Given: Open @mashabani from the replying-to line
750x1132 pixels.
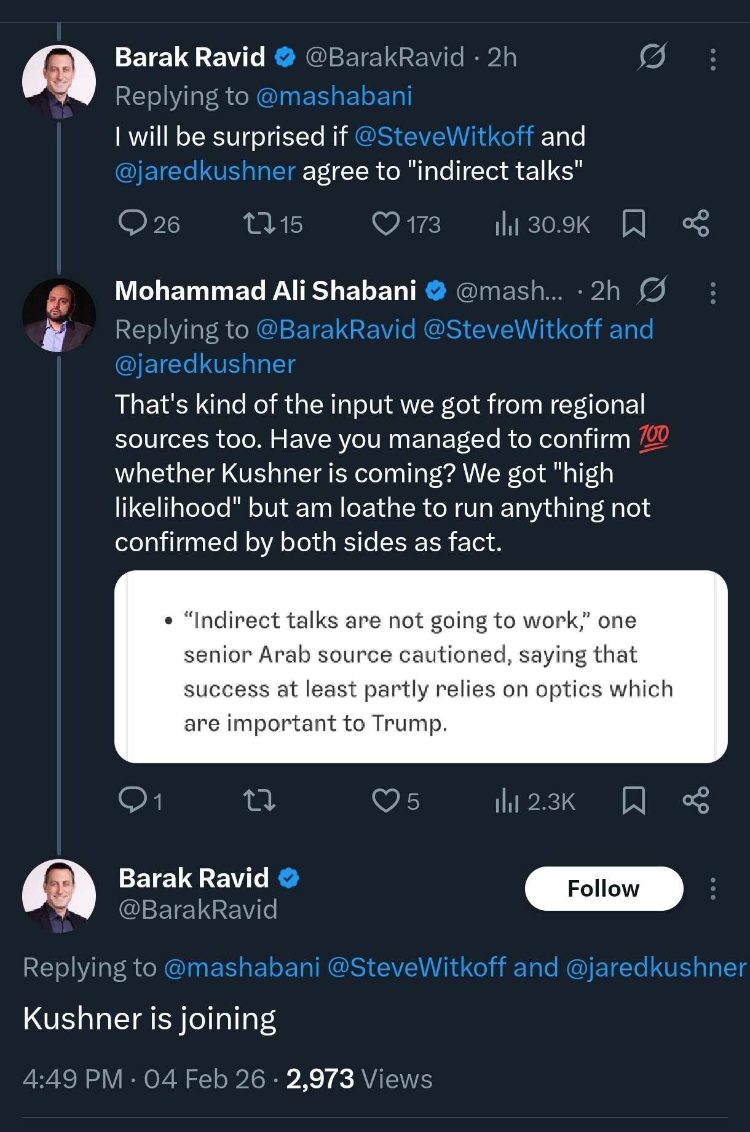Looking at the screenshot, I should pyautogui.click(x=335, y=96).
